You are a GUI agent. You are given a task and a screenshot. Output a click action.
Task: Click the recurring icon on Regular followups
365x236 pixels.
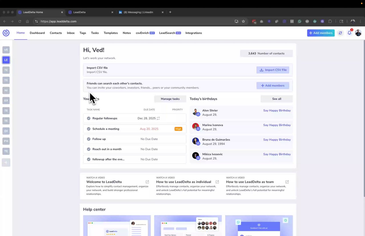158,118
